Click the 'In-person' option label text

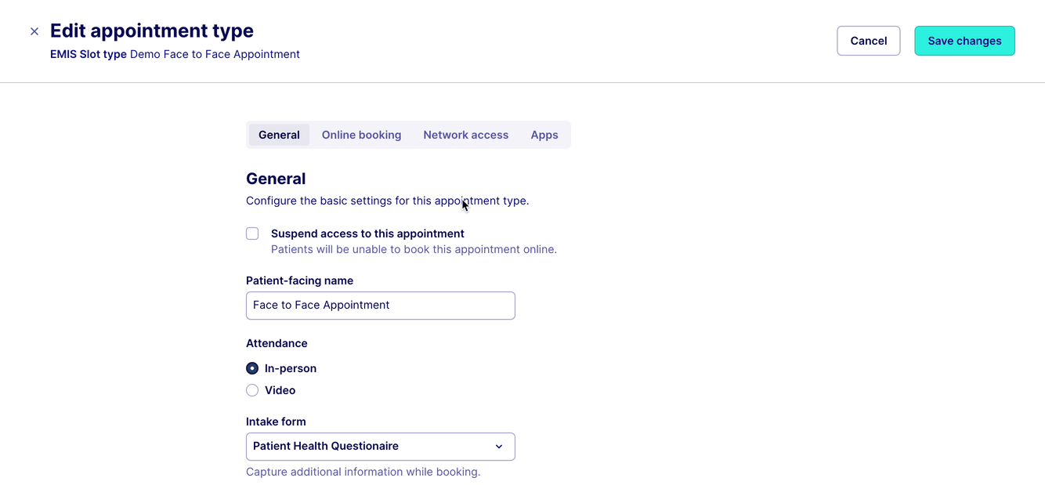(x=291, y=368)
